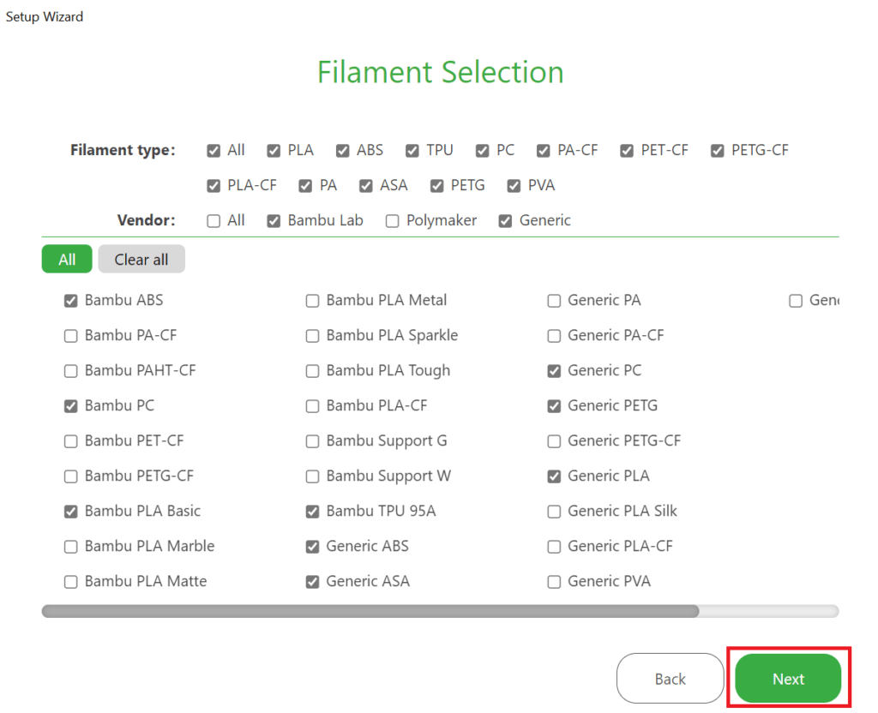Uncheck the ABS filament type

(x=343, y=151)
